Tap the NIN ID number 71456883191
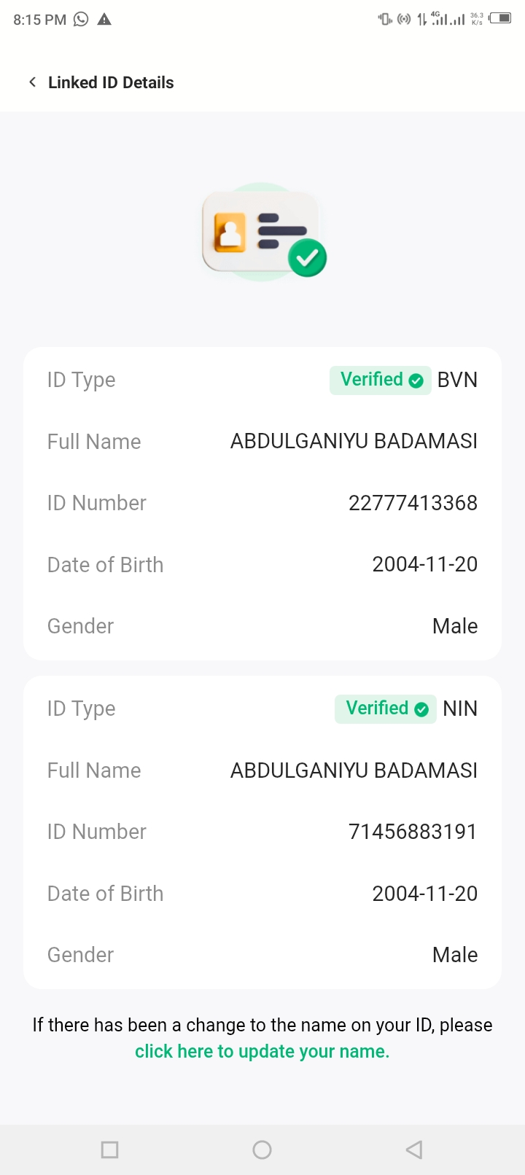The height and width of the screenshot is (1175, 525). tap(413, 832)
